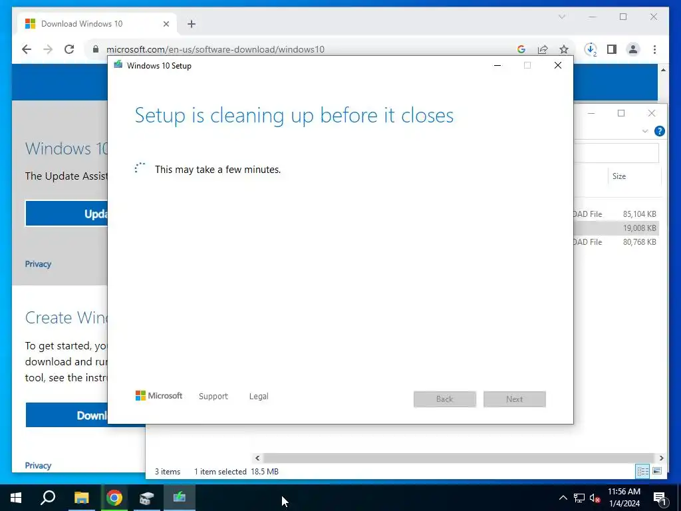Click the upper Privacy link on webpage
Image resolution: width=681 pixels, height=511 pixels.
tap(38, 263)
